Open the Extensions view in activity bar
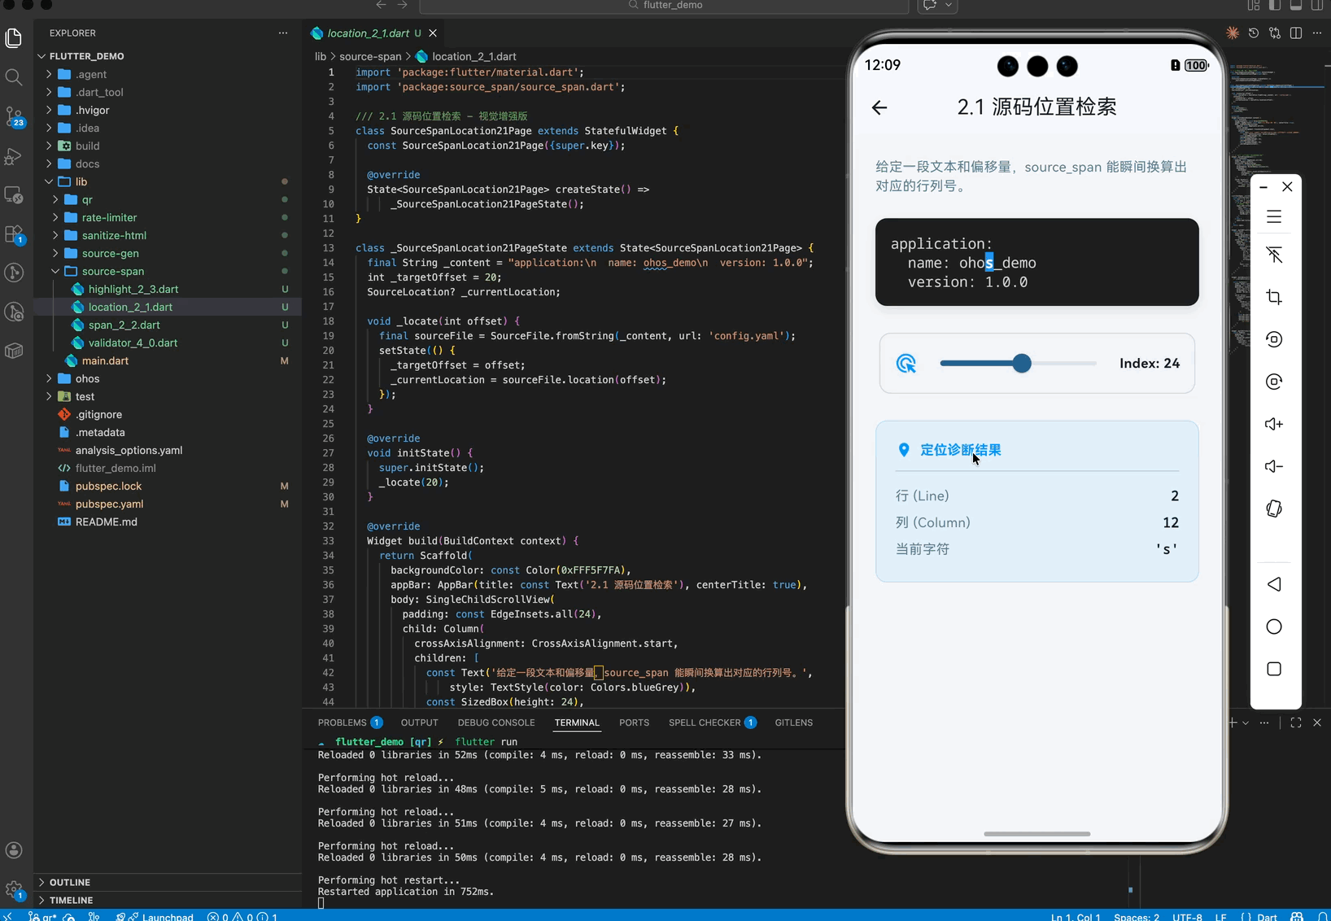The height and width of the screenshot is (921, 1331). (15, 234)
